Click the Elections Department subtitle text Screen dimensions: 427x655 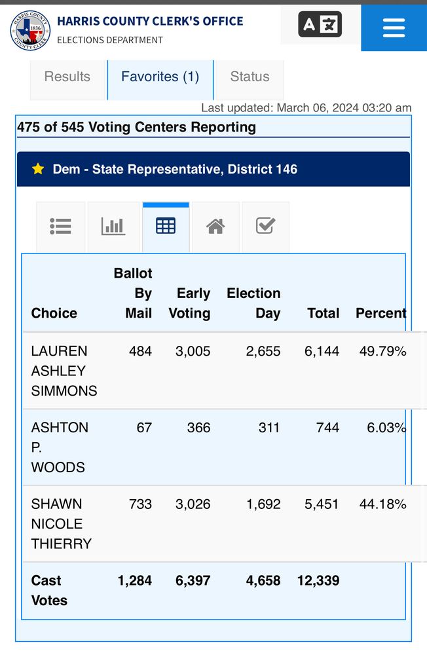(109, 40)
